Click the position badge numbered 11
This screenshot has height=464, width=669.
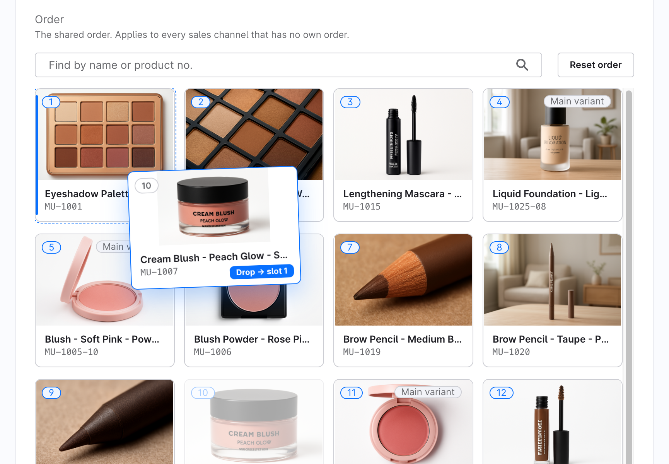pos(352,393)
